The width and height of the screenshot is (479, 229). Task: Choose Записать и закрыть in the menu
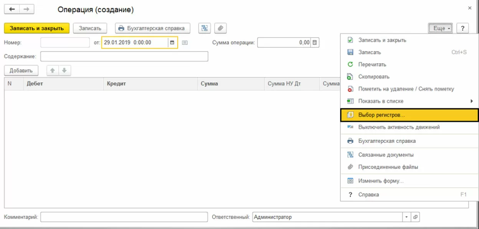coord(409,40)
